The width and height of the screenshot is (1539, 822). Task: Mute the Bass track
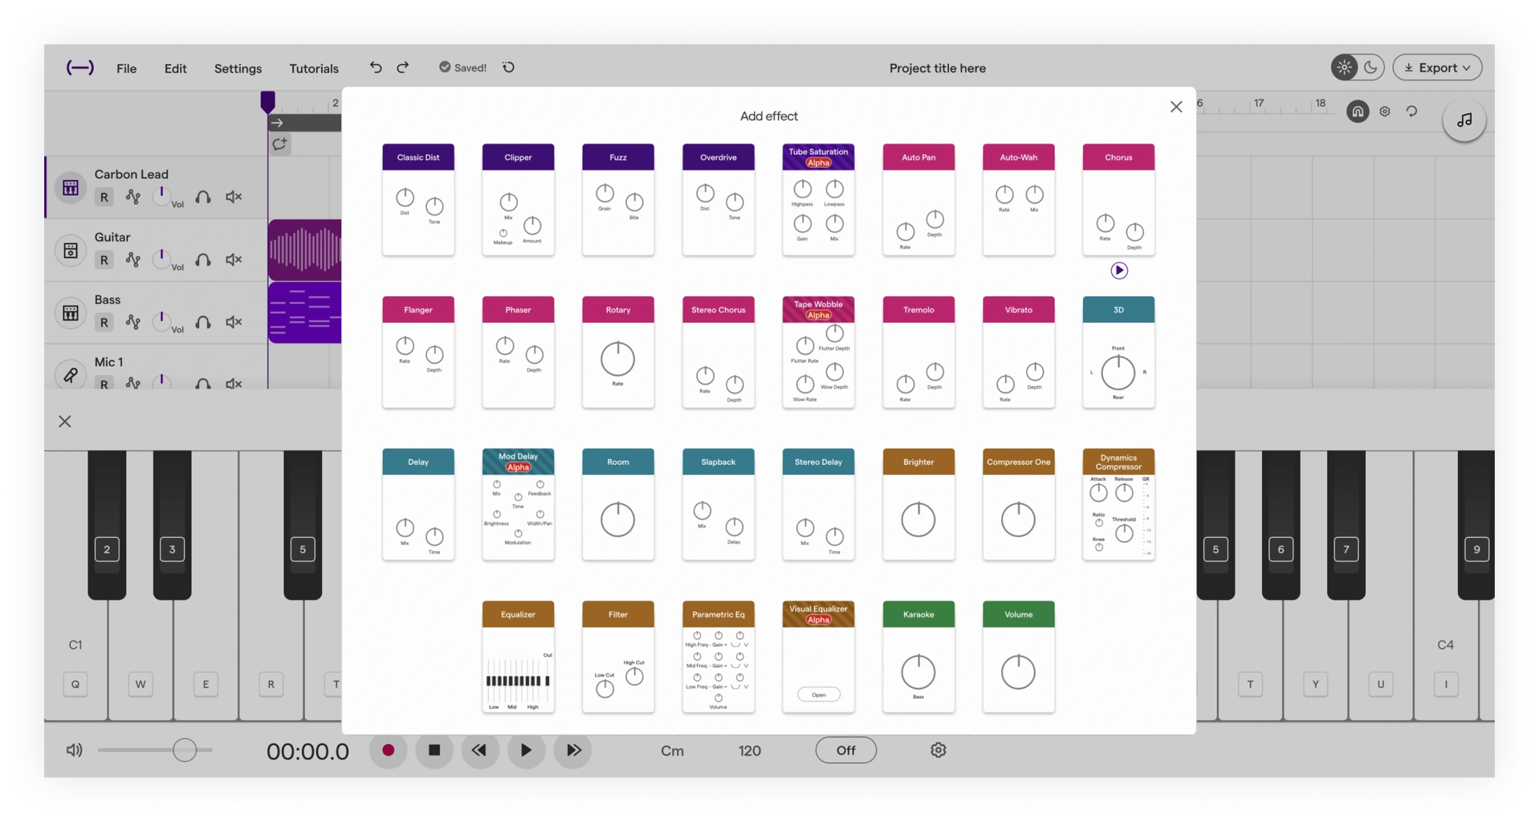[x=234, y=322]
